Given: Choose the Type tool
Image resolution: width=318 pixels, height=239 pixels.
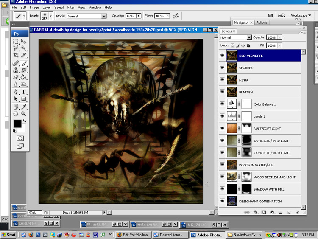Looking at the screenshot, I should [24, 92].
